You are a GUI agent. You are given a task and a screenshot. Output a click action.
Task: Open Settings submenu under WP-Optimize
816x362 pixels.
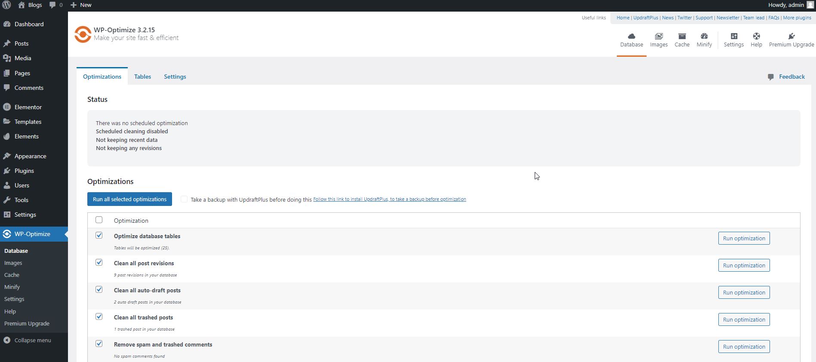(14, 299)
